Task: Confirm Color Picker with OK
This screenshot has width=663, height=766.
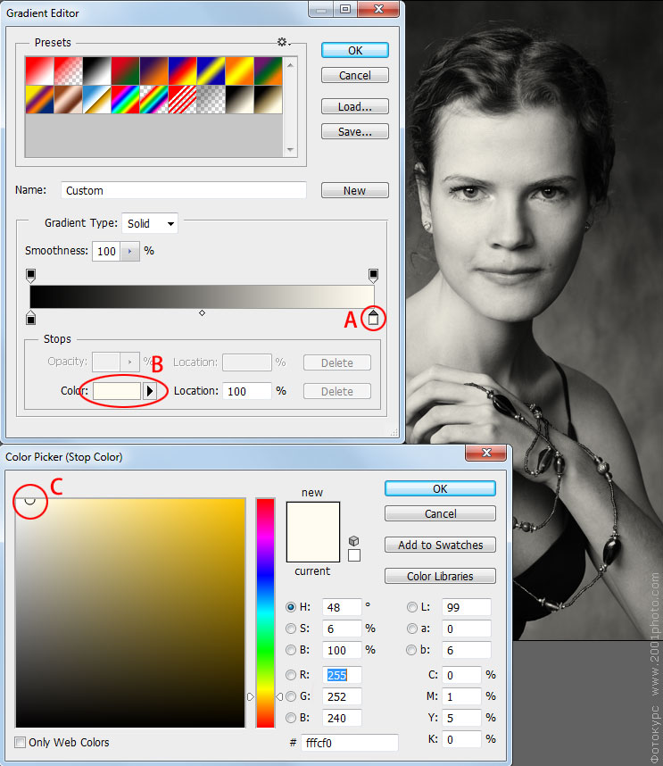Action: coord(440,488)
